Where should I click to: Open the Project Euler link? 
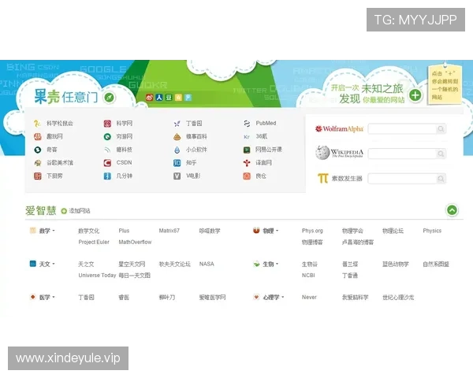[94, 242]
